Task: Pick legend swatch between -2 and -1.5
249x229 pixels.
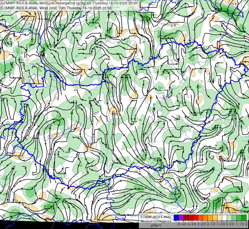Action: [x=210, y=218]
